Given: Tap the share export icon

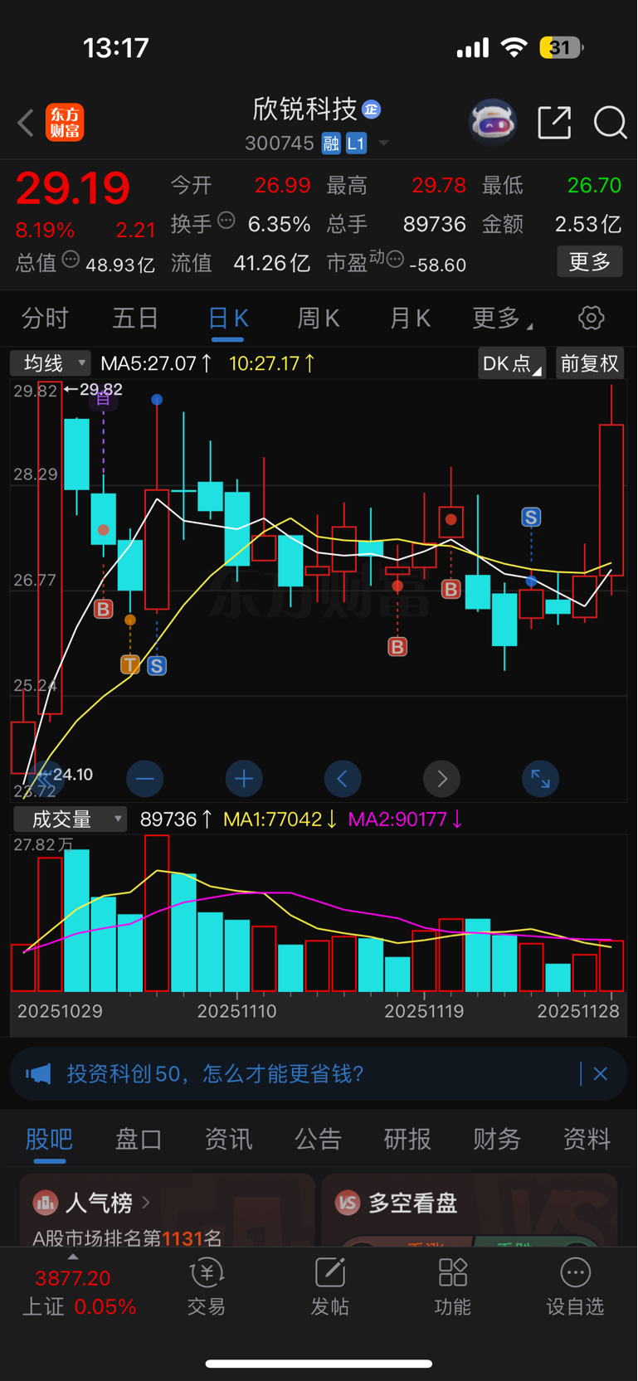Looking at the screenshot, I should [554, 123].
